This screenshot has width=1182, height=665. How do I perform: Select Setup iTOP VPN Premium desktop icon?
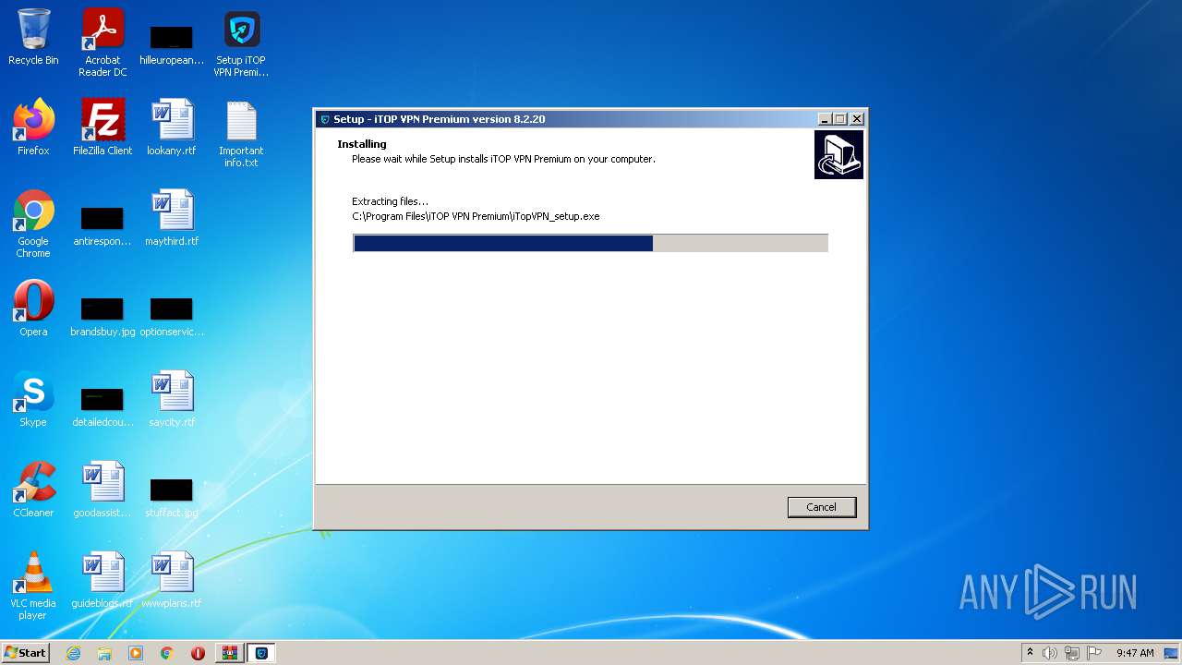pos(241,42)
